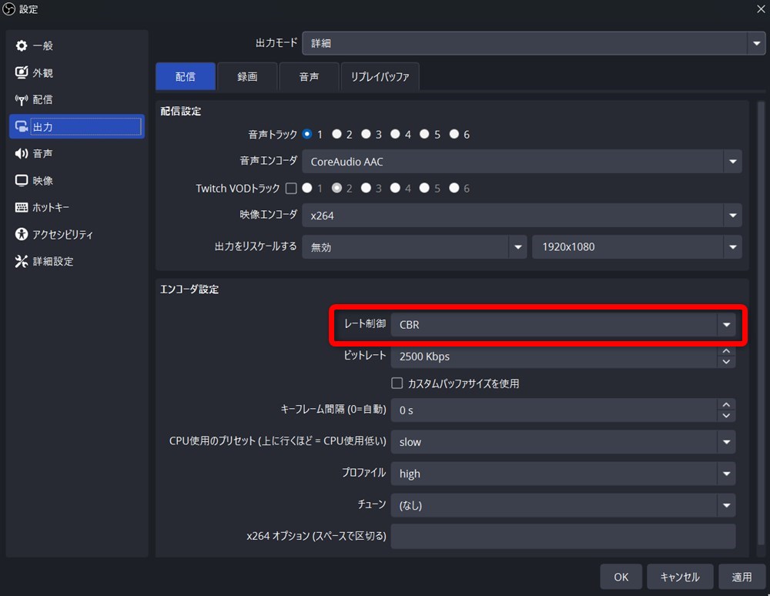
Task: Open Advanced (詳細設定) tools icon
Action: 22,261
